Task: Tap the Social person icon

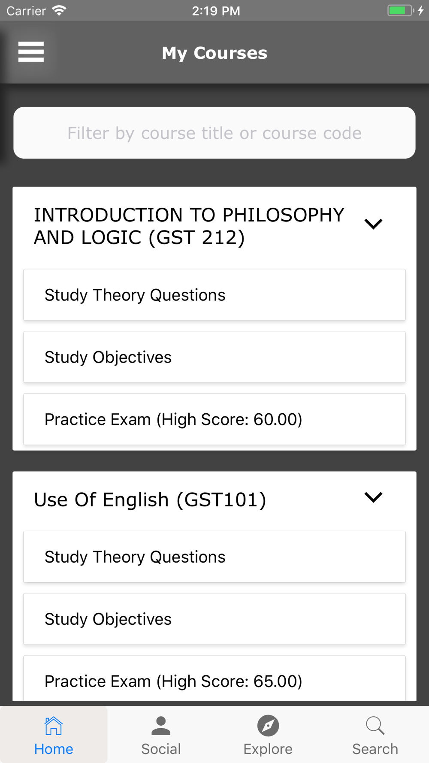Action: pos(161,726)
